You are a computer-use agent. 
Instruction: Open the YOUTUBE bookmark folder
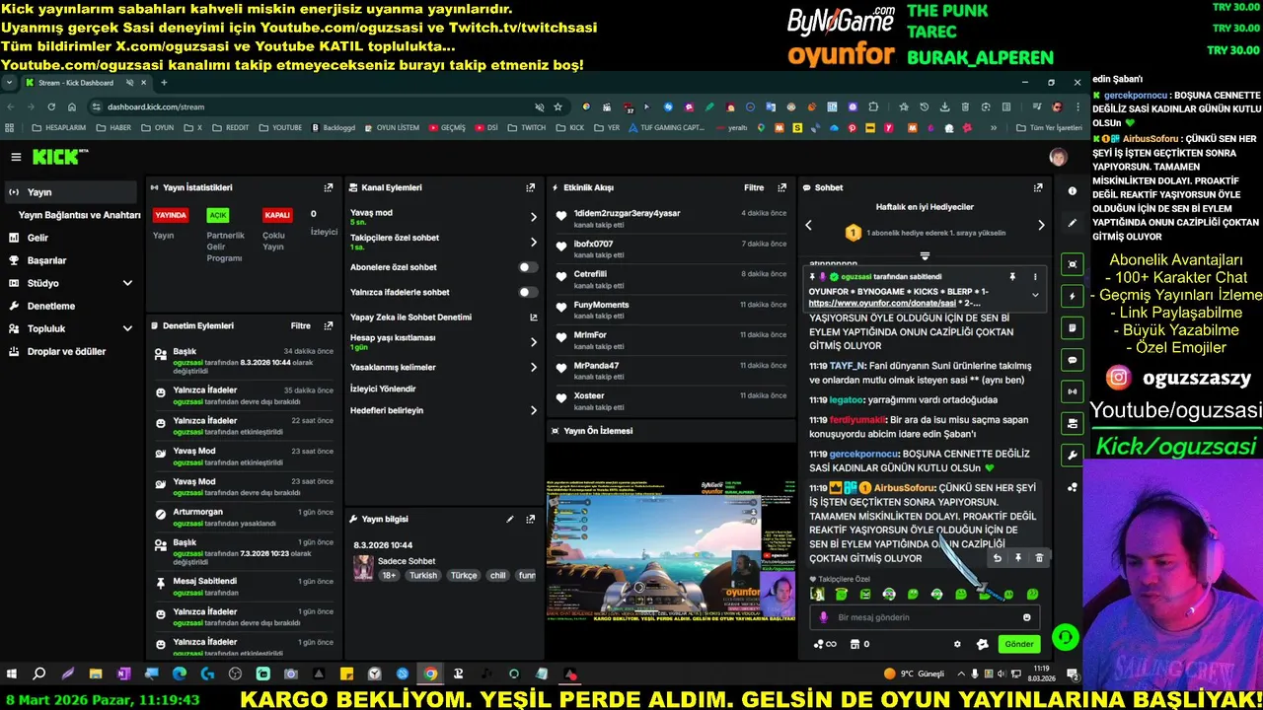[x=280, y=127]
